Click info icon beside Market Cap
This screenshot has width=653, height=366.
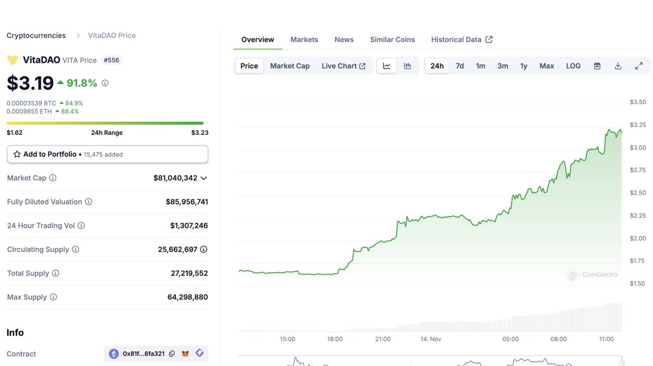[53, 178]
